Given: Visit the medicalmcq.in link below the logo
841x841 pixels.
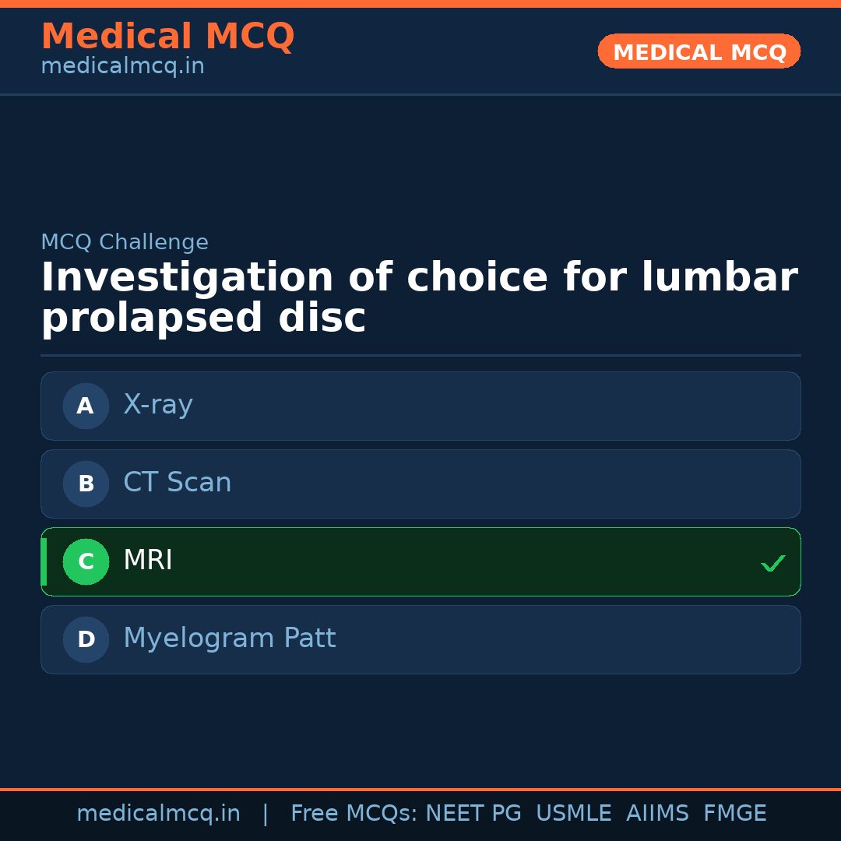Looking at the screenshot, I should tap(122, 65).
